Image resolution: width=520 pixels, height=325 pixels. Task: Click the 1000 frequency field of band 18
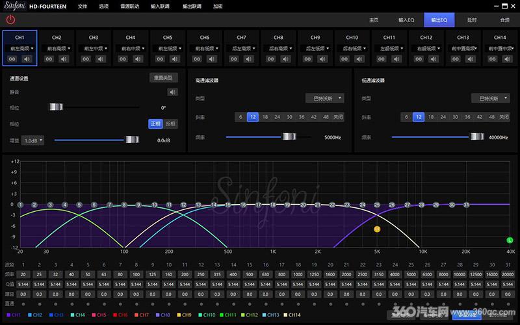(x=298, y=274)
